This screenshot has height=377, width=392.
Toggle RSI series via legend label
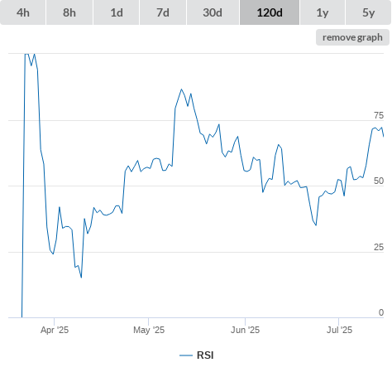(205, 355)
